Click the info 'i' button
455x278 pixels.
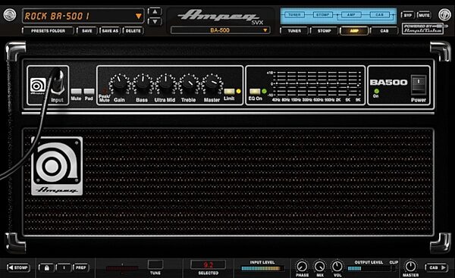pyautogui.click(x=64, y=267)
